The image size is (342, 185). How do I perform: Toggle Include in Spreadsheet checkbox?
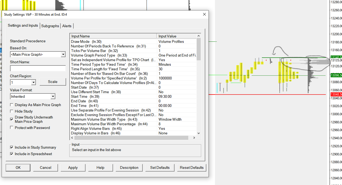click(x=12, y=154)
